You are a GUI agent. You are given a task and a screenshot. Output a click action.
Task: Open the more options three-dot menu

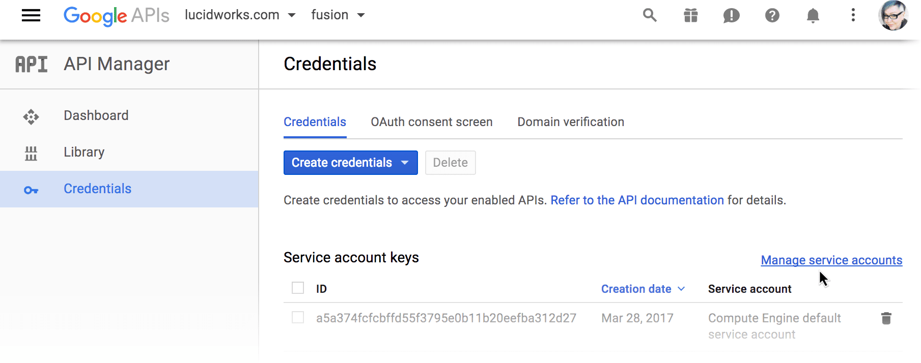(x=853, y=15)
